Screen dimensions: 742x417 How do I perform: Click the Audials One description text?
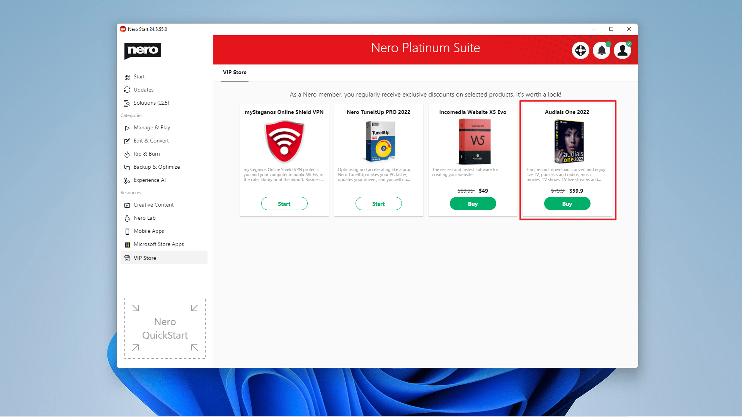pos(566,175)
